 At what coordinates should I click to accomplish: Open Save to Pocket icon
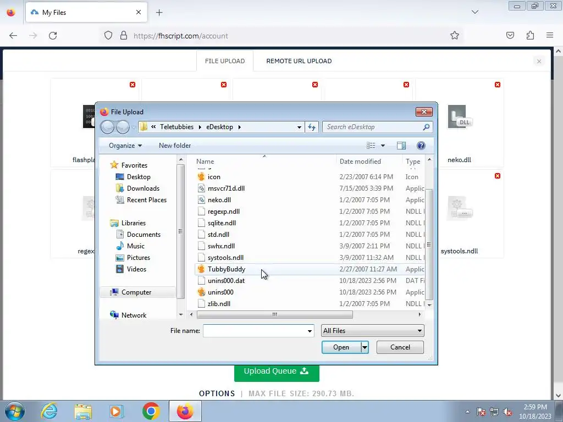[x=510, y=35]
